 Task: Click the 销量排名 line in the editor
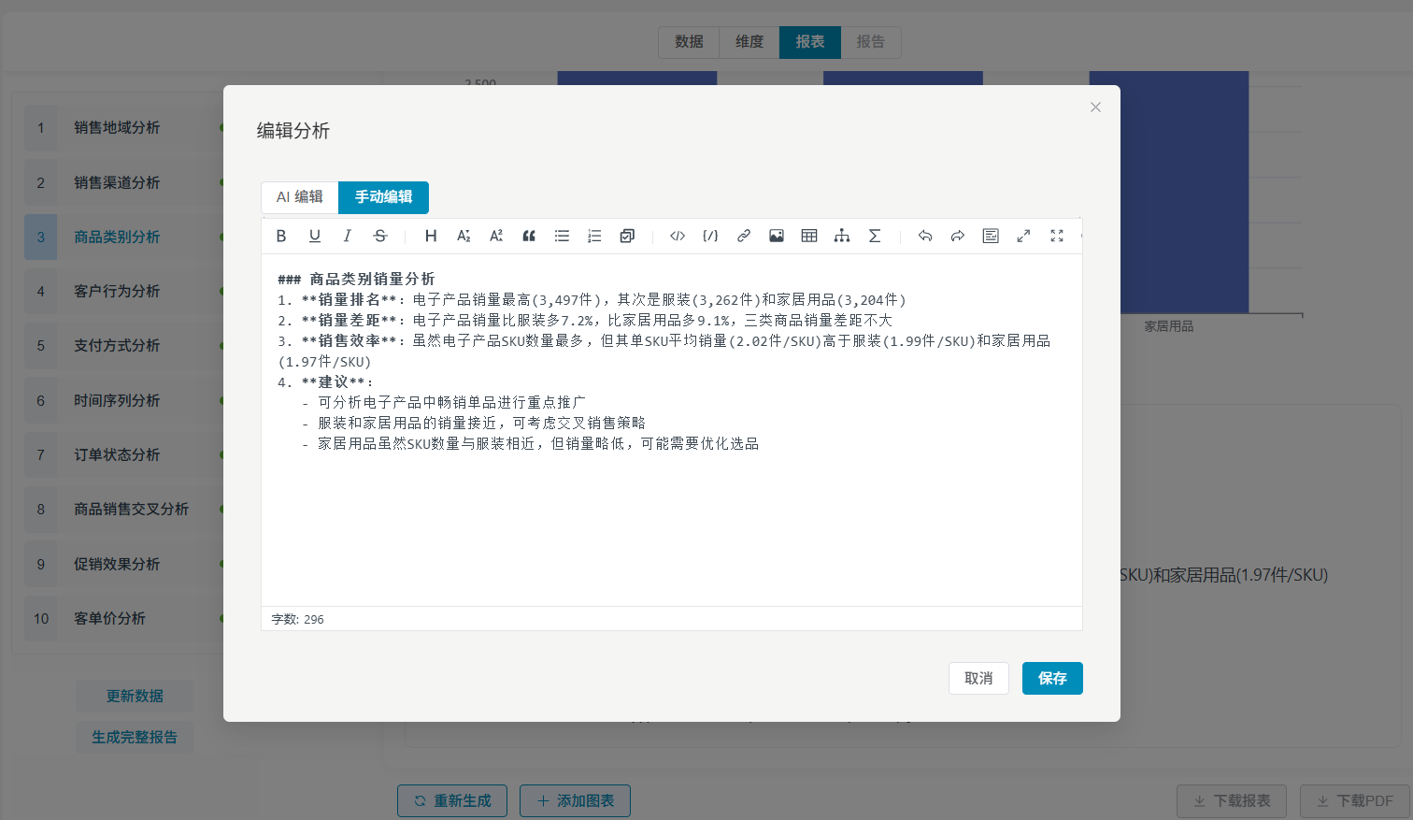(592, 299)
